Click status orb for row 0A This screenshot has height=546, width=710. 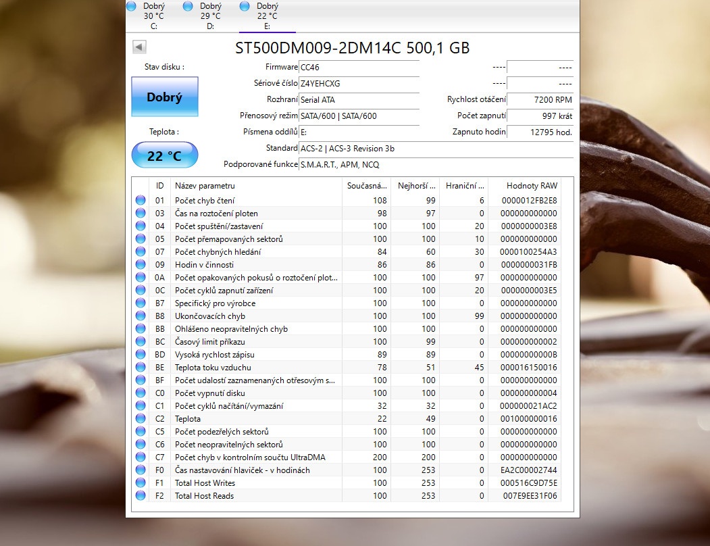pos(141,277)
